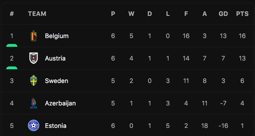Click the TEAM column header

click(x=37, y=14)
